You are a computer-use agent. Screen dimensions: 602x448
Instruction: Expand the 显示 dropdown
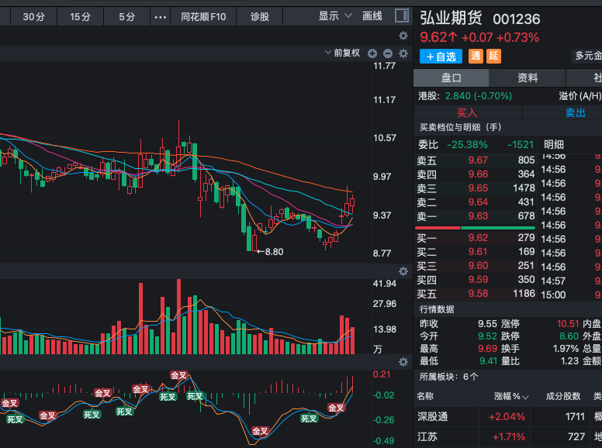(335, 16)
